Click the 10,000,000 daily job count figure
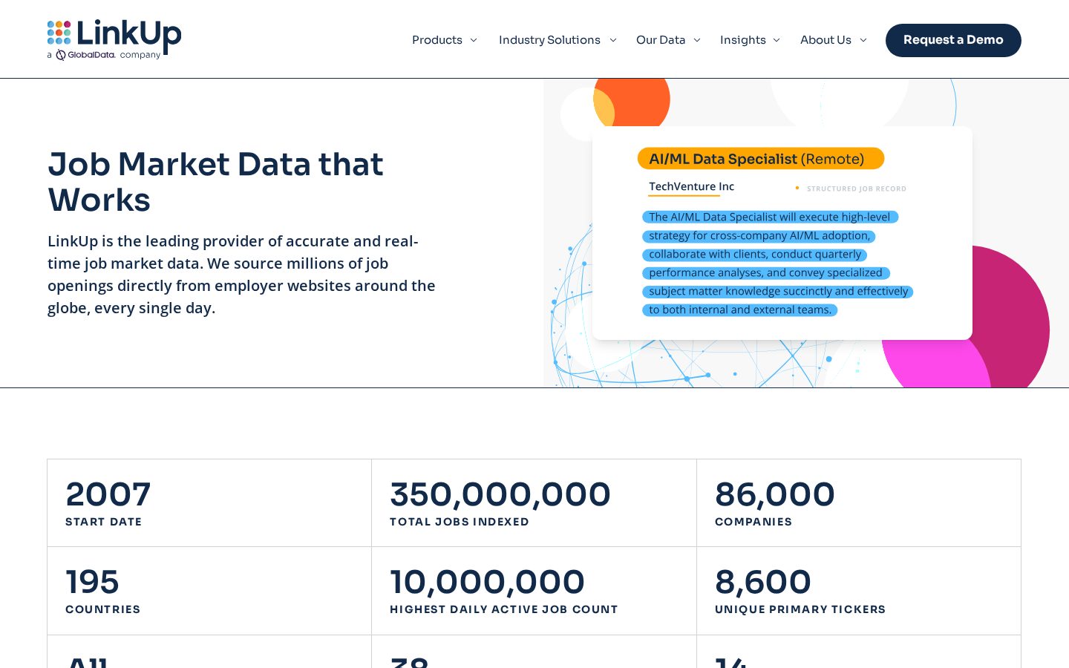 pos(488,582)
